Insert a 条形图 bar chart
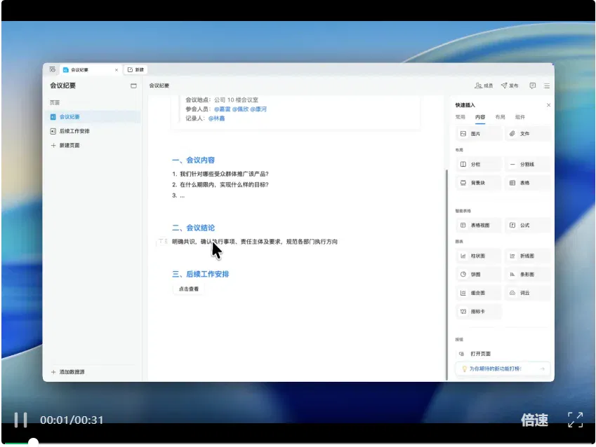This screenshot has height=447, width=596. click(527, 275)
